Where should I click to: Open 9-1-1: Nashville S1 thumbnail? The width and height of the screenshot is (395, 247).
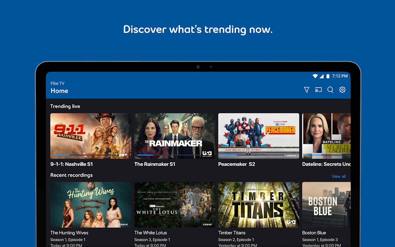(x=91, y=136)
